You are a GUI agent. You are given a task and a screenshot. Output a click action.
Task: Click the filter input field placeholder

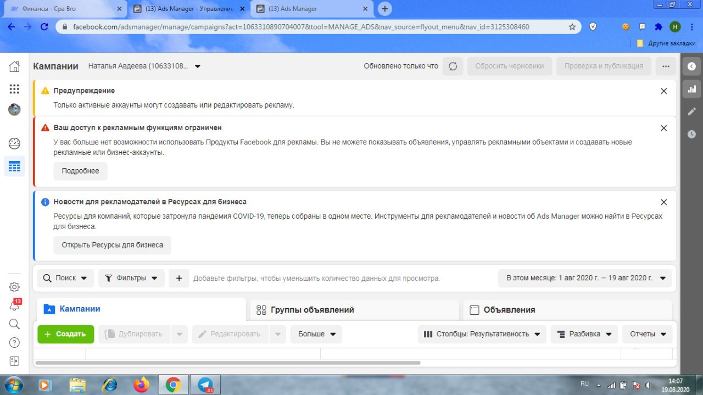[317, 279]
